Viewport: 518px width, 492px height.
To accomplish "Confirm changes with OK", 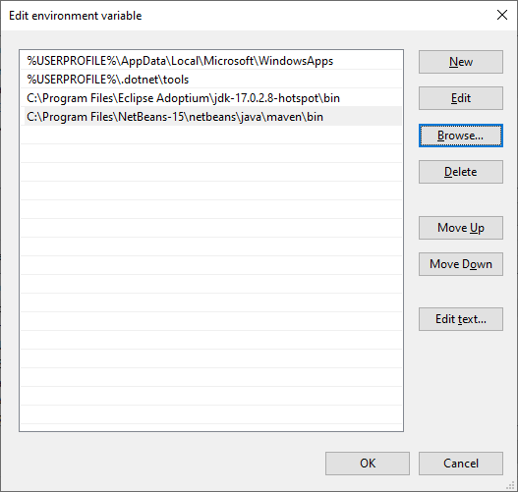I will coord(368,464).
